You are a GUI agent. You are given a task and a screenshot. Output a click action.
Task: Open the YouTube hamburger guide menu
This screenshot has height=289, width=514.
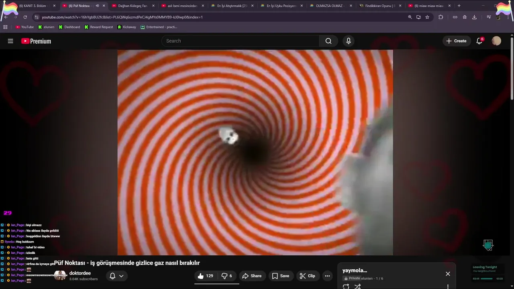point(10,41)
